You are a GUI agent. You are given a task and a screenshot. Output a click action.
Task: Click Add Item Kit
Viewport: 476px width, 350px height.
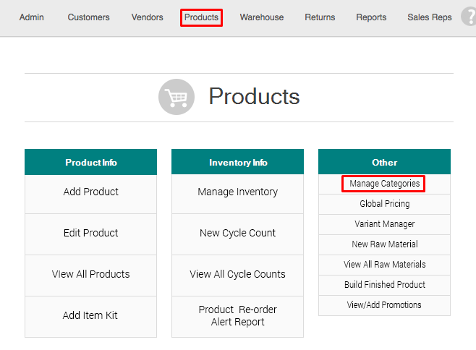pyautogui.click(x=90, y=316)
